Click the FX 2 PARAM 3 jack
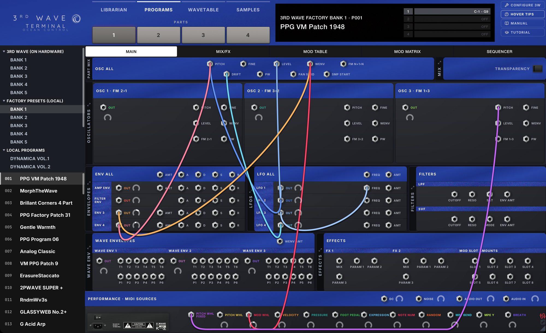Screen dimensions: 546x333 pos(406,277)
